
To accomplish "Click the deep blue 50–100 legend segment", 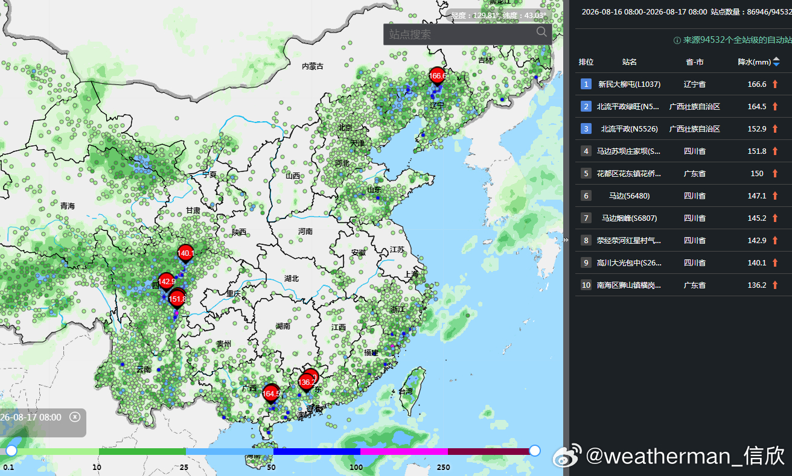I will (317, 451).
